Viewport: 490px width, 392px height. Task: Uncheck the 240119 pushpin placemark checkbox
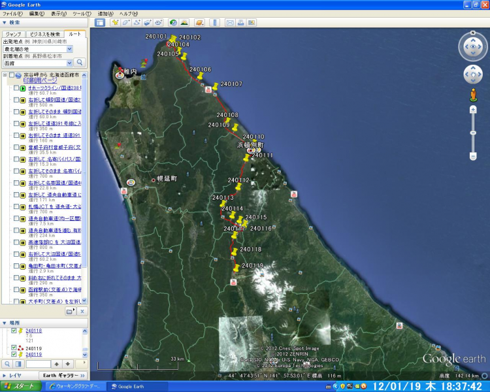tap(14, 354)
